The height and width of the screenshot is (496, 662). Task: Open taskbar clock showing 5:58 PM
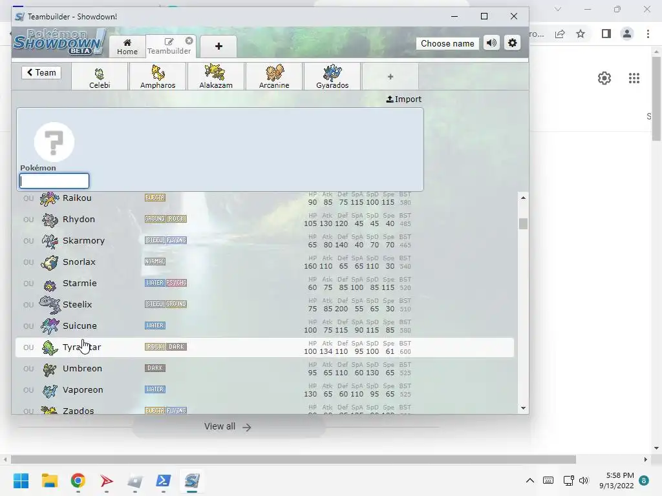(x=616, y=480)
